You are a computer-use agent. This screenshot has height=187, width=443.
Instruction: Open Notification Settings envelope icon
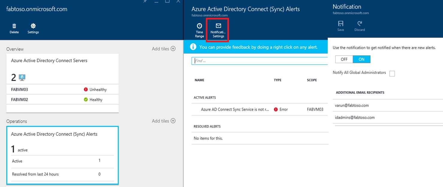(x=218, y=26)
